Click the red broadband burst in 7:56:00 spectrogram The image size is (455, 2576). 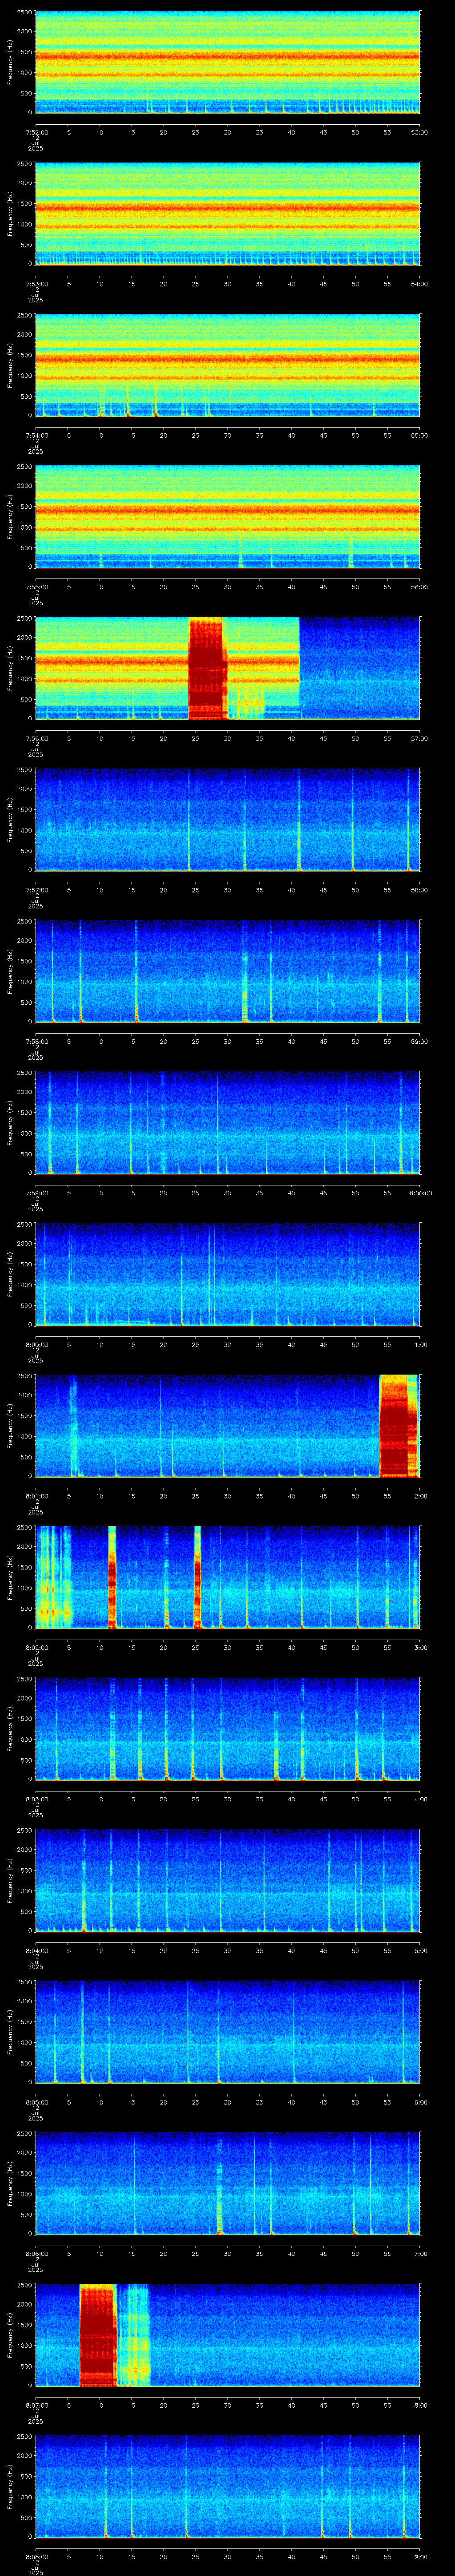[x=207, y=668]
